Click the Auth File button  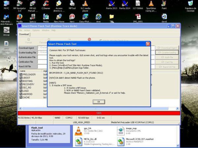pos(167,57)
